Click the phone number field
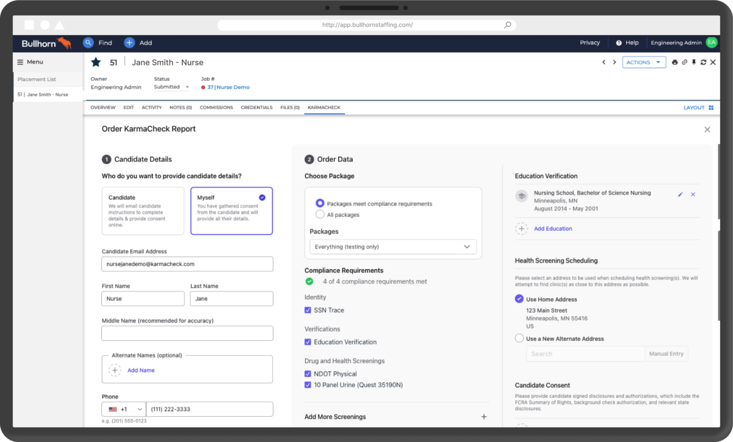 [210, 409]
